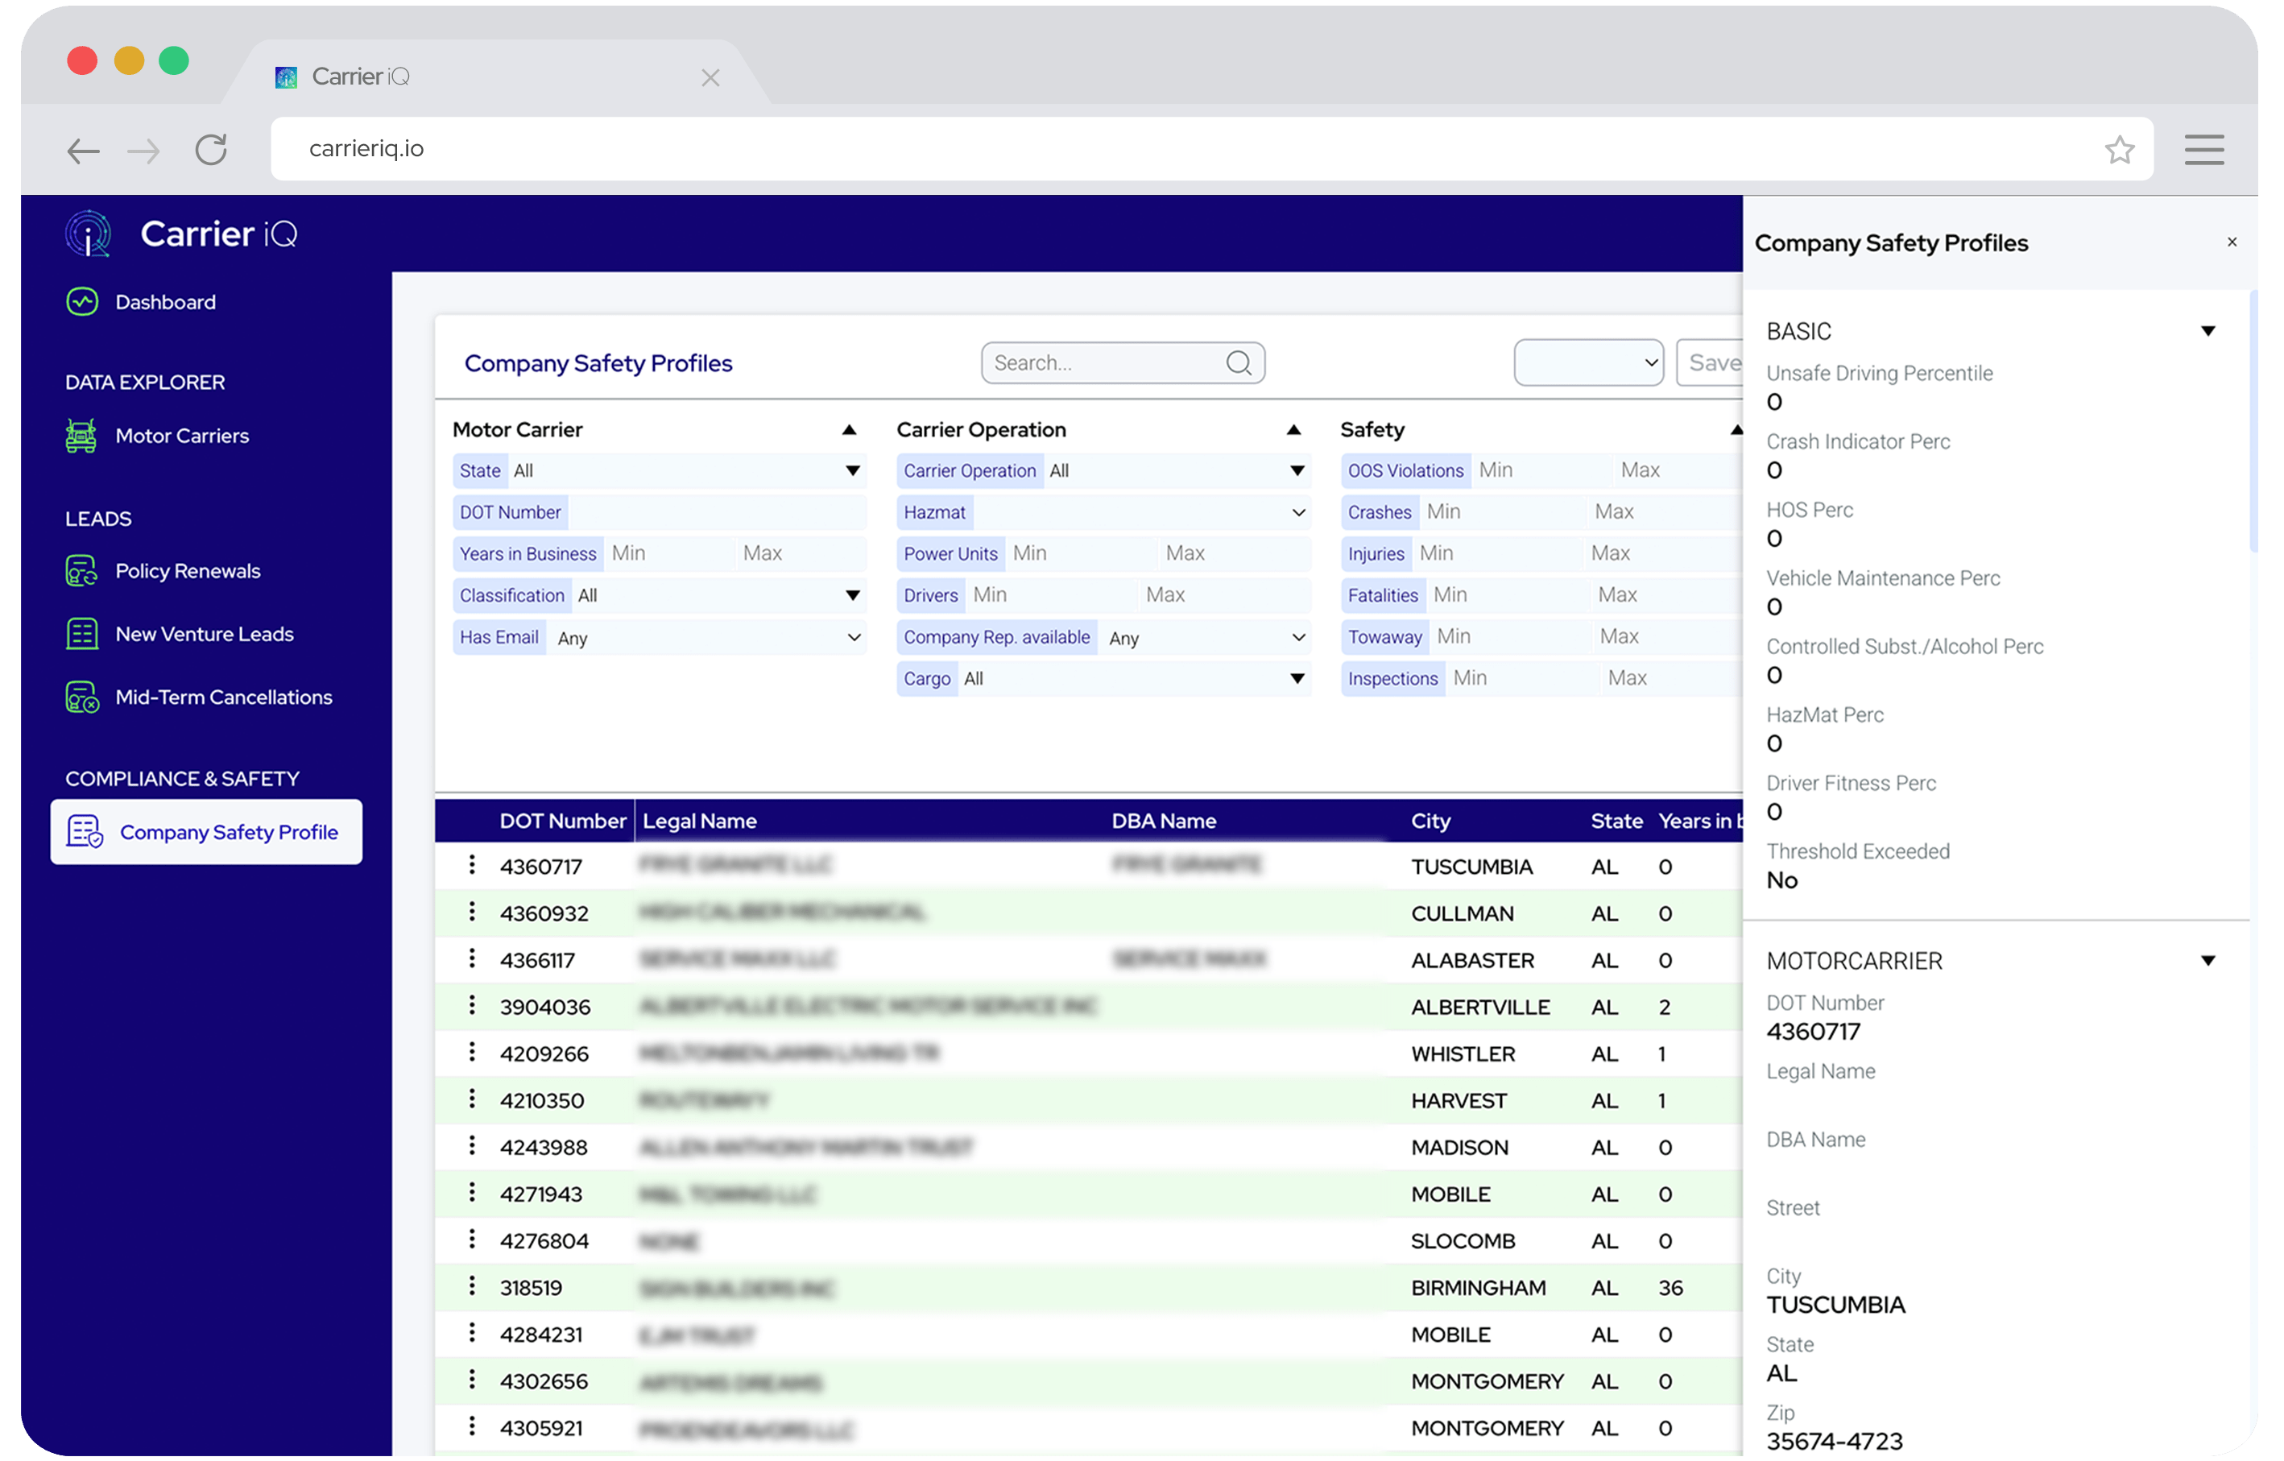Open the Hazmat dropdown
The image size is (2284, 1461).
coord(1297,512)
